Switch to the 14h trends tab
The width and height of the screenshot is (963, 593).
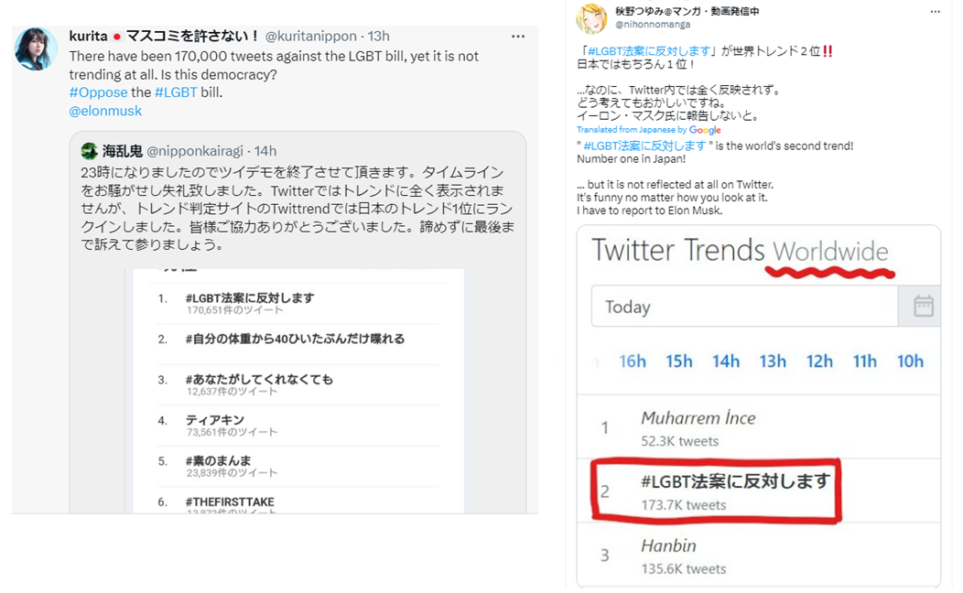725,361
